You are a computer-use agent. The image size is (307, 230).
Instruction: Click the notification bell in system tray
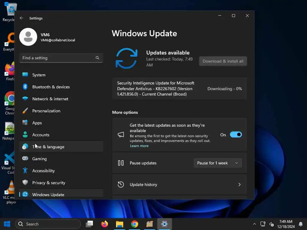(x=301, y=224)
